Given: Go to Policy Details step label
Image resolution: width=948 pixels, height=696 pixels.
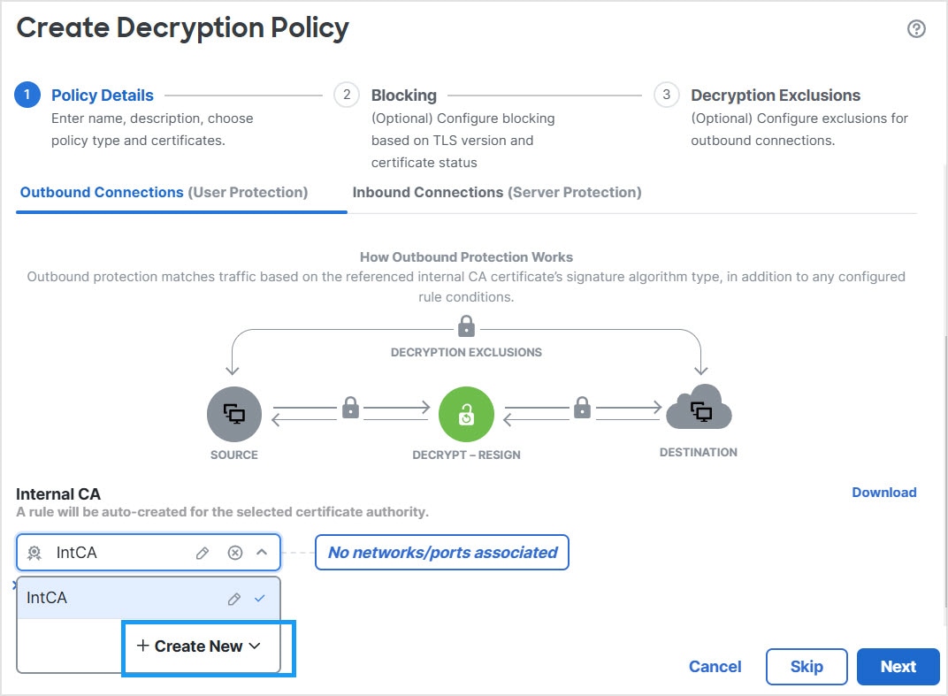Looking at the screenshot, I should (x=103, y=96).
